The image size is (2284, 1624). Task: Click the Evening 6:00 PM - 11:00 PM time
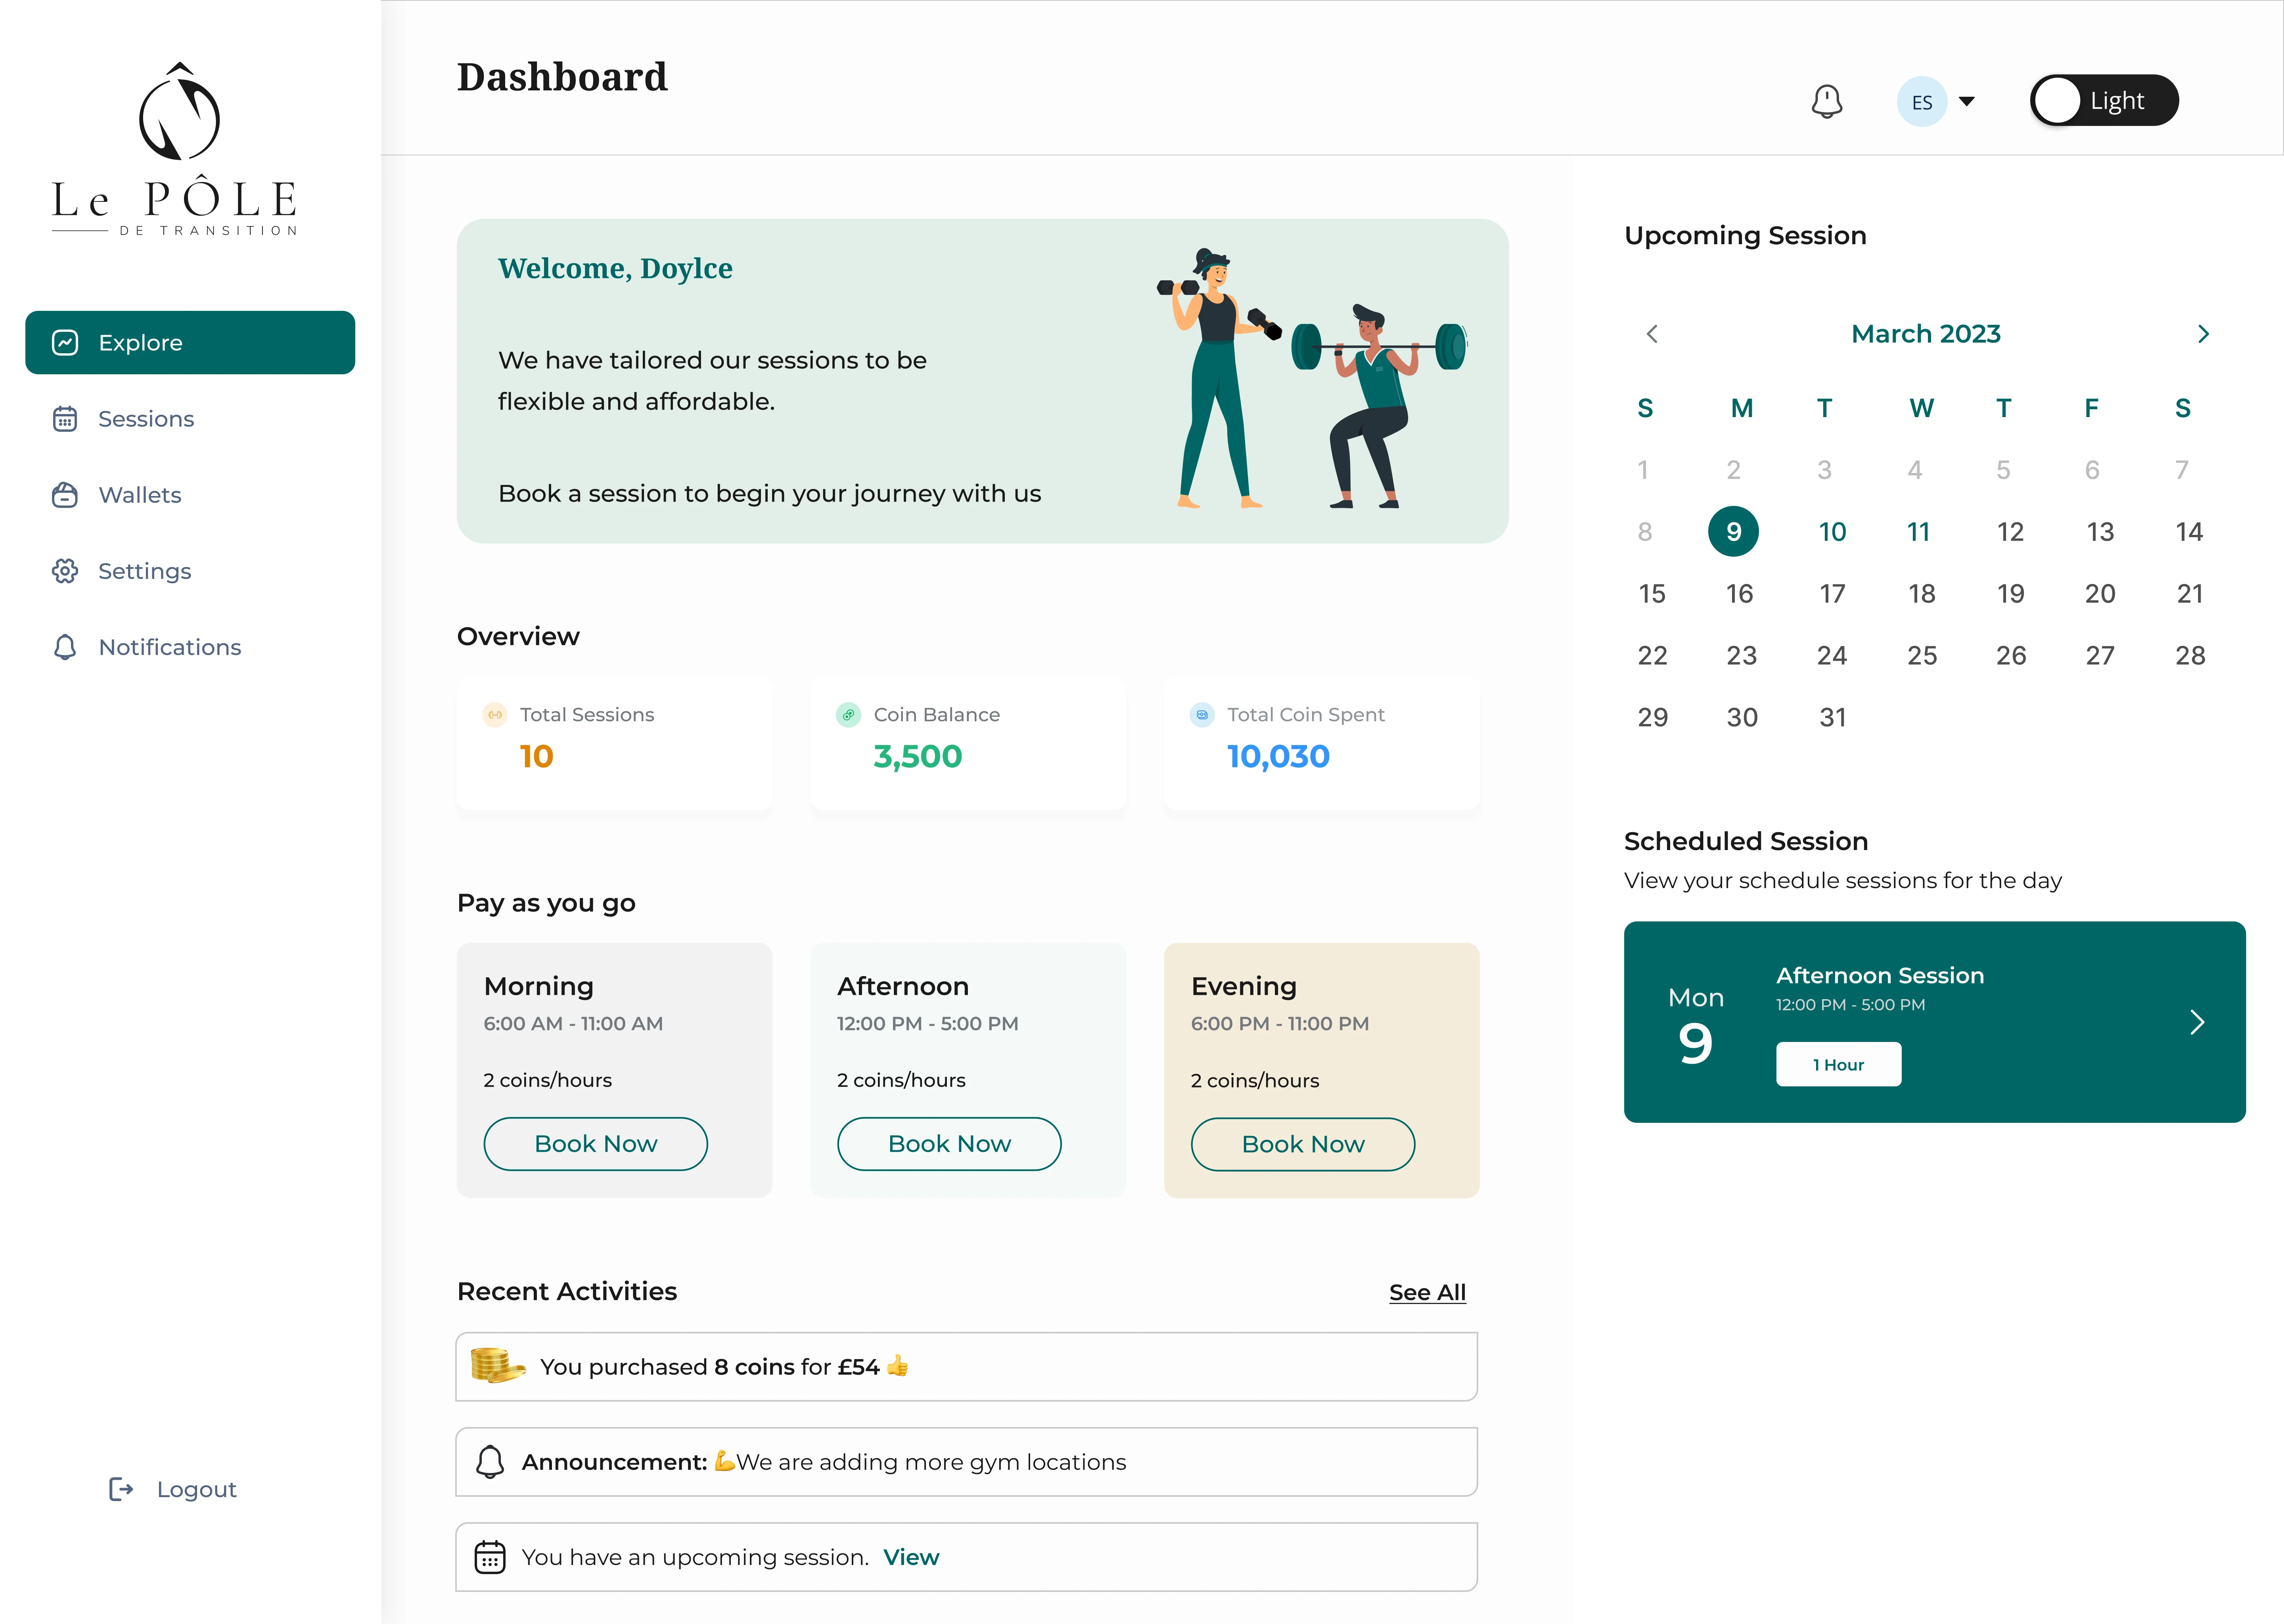(1280, 1024)
